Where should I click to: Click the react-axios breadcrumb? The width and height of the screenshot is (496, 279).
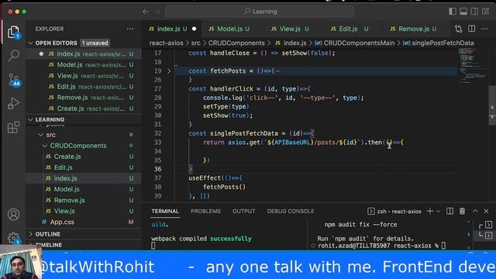click(166, 43)
